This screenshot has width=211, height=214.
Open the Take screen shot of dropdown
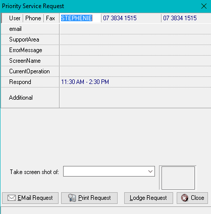tap(150, 172)
